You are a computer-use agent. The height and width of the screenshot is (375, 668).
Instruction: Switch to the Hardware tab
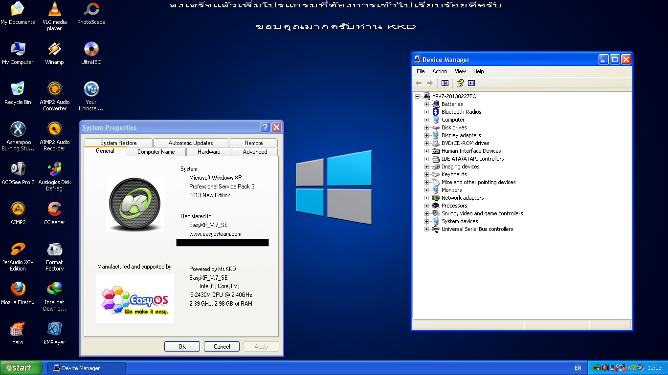(x=209, y=152)
